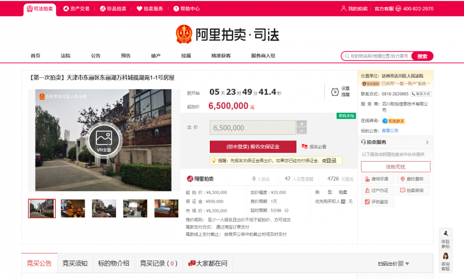464x279 pixels.
Task: Click the help icon next to 延时周期
Action: coord(287,211)
